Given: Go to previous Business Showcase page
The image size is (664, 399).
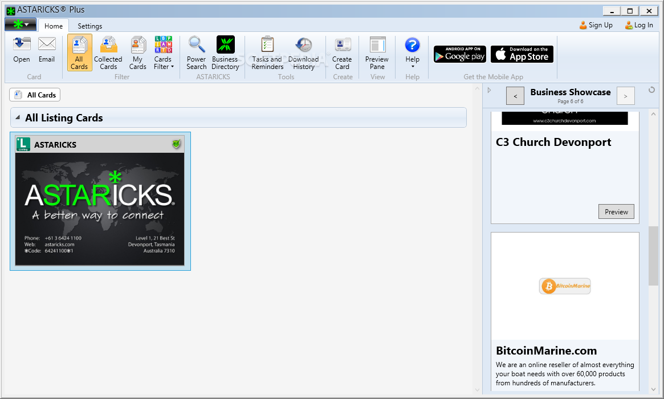Looking at the screenshot, I should pyautogui.click(x=515, y=96).
